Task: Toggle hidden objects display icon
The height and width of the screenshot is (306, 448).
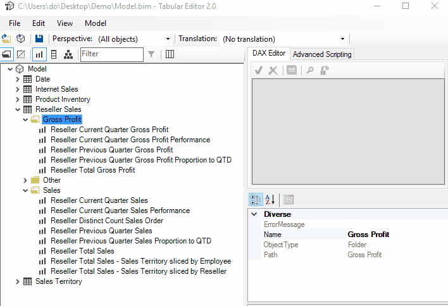Action: (x=21, y=54)
